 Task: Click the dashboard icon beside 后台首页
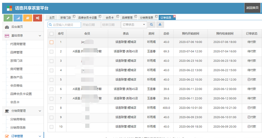(7, 27)
